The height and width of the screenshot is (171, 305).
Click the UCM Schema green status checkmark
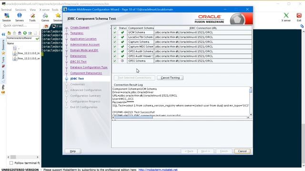point(122,32)
